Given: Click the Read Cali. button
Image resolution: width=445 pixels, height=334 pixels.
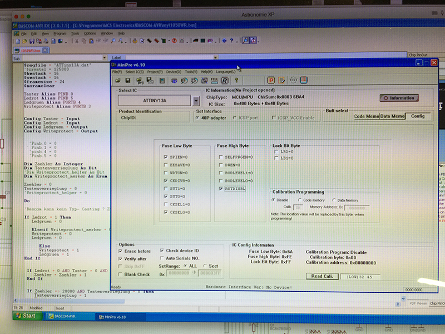Looking at the screenshot, I should tap(322, 276).
